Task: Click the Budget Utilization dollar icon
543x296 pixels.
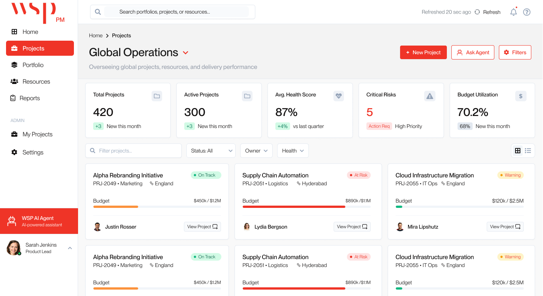Action: point(520,96)
